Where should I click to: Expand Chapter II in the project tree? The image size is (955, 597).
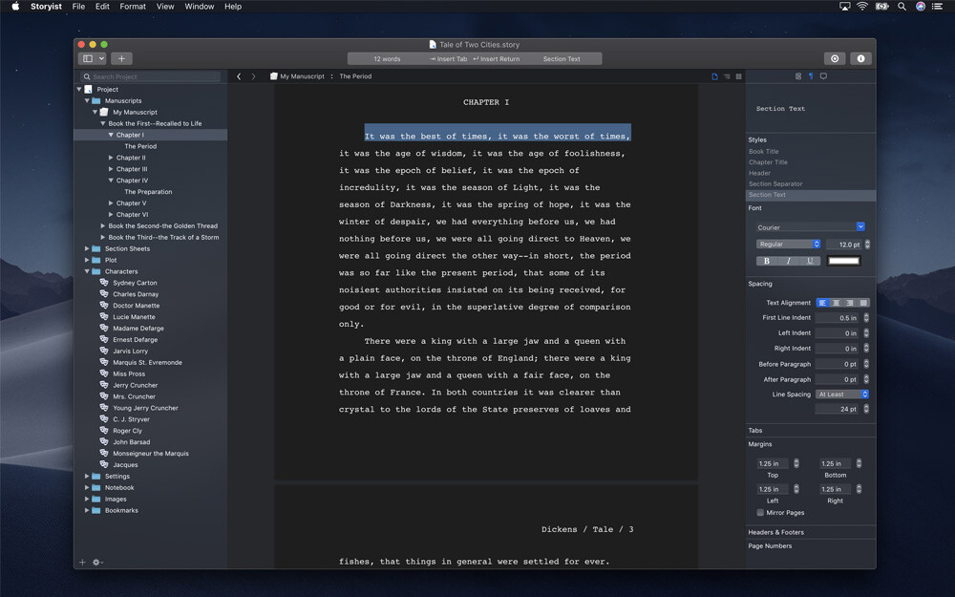pos(111,158)
